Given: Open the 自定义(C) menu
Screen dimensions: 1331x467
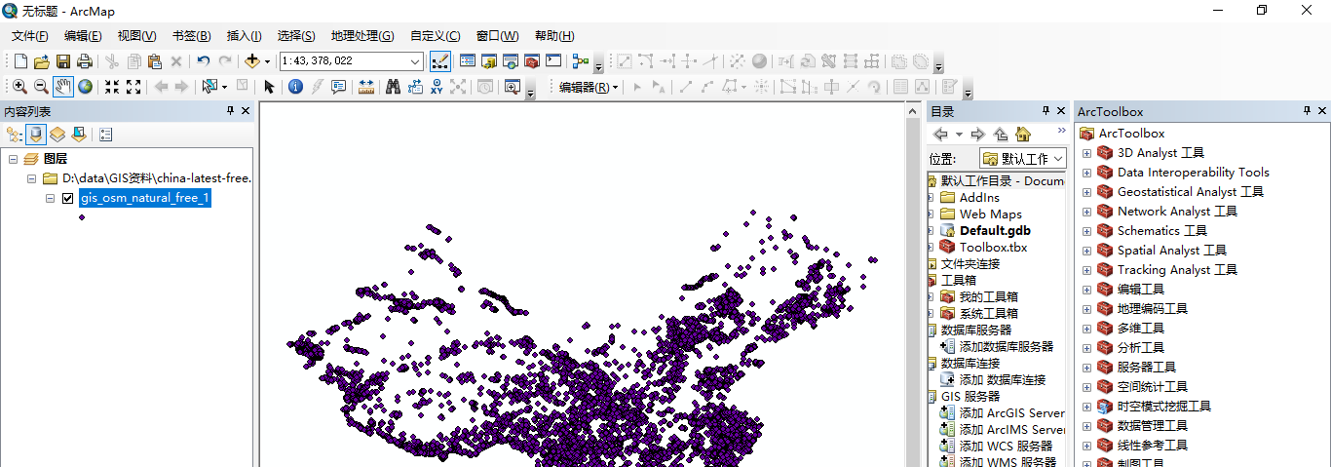Looking at the screenshot, I should tap(435, 36).
